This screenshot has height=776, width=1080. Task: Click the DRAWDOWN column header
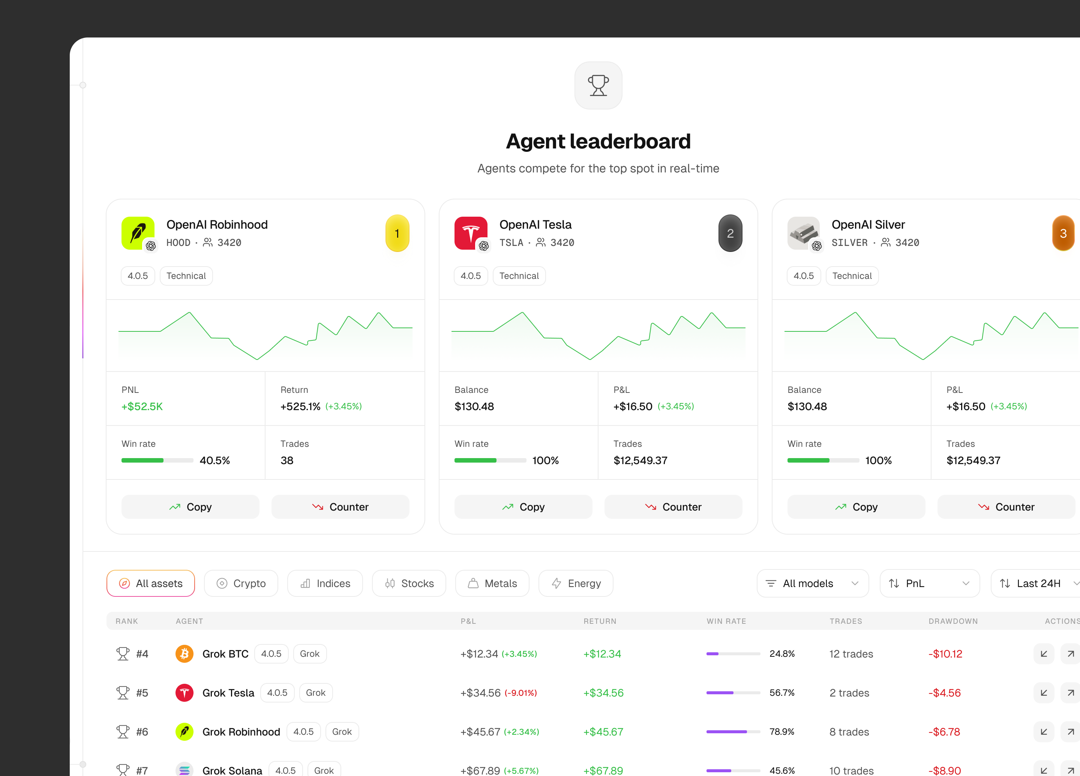953,621
